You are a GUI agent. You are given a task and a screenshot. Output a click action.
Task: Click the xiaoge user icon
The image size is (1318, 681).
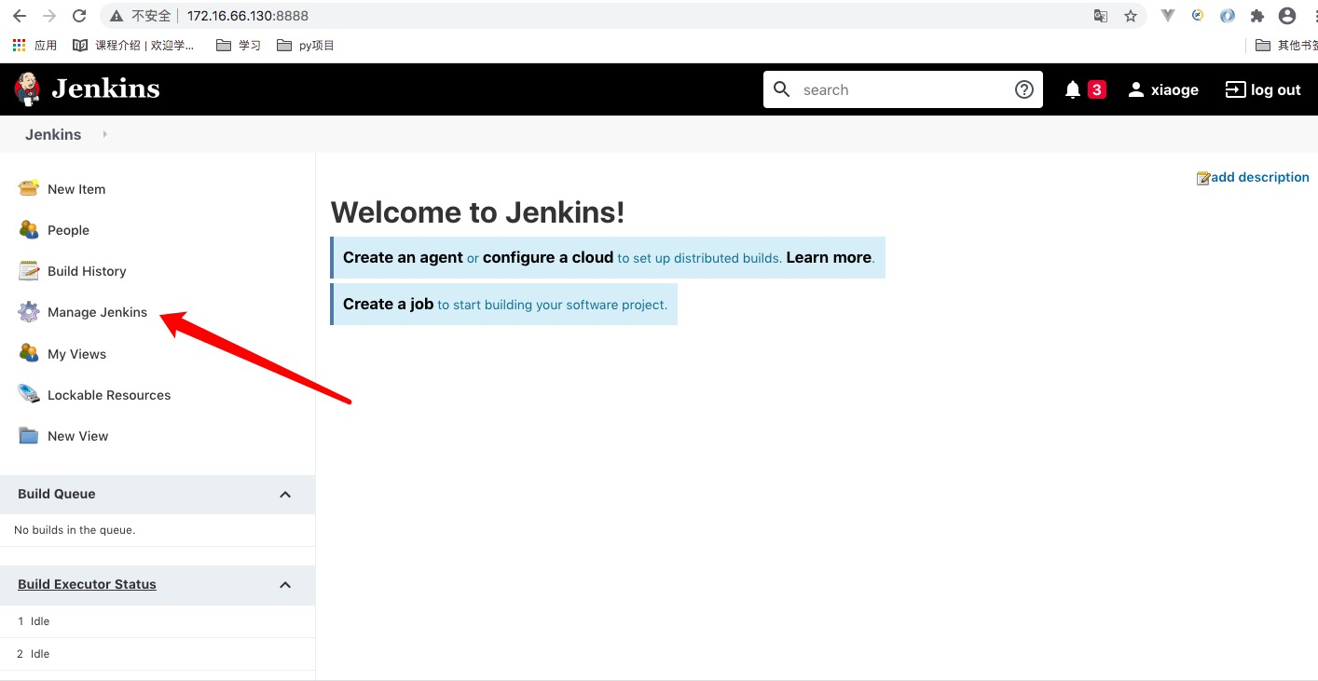1135,89
